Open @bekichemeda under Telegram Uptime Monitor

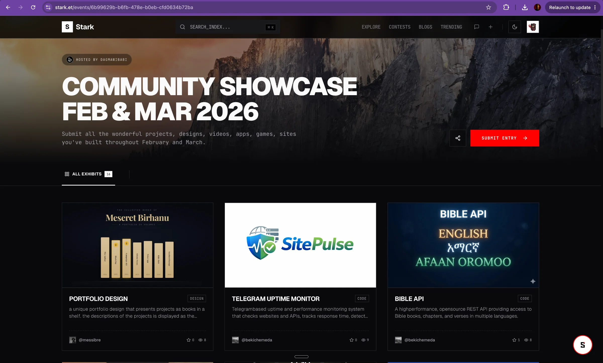257,340
